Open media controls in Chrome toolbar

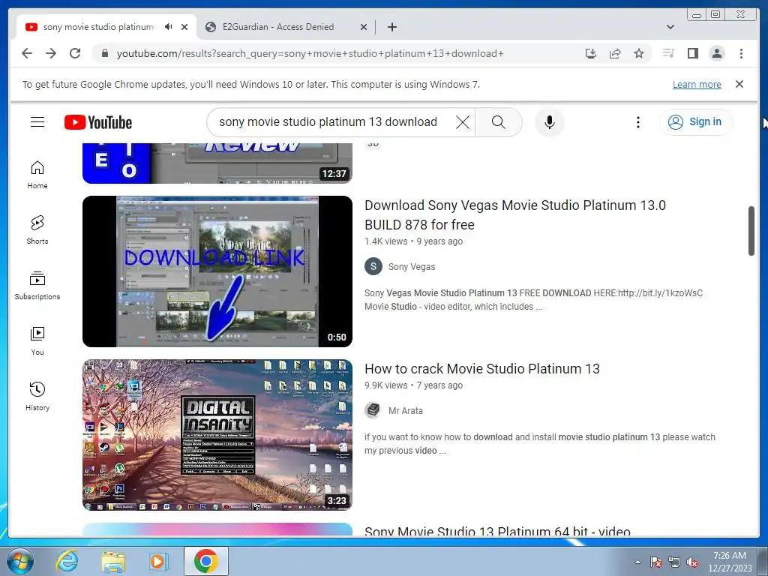point(668,53)
